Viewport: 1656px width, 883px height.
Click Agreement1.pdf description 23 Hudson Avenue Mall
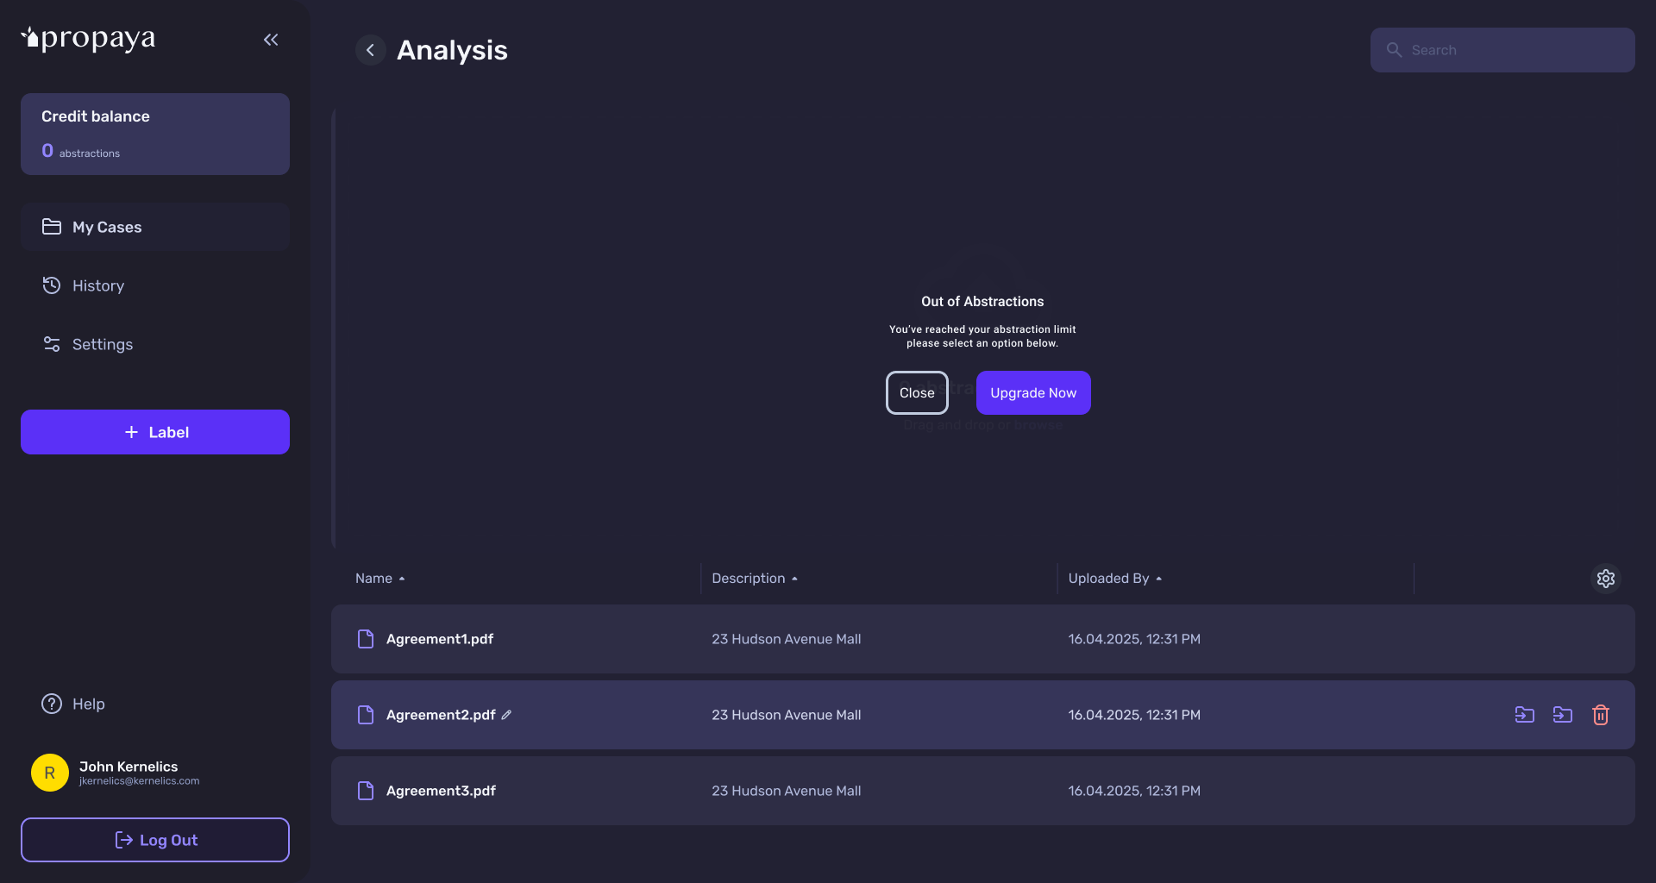point(787,639)
